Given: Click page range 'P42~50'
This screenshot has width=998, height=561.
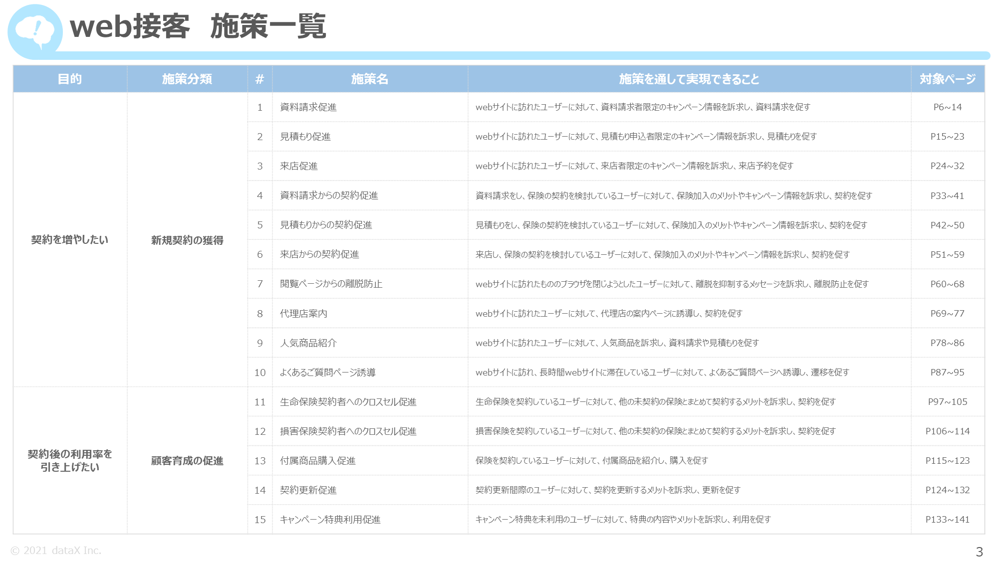Looking at the screenshot, I should pos(948,225).
